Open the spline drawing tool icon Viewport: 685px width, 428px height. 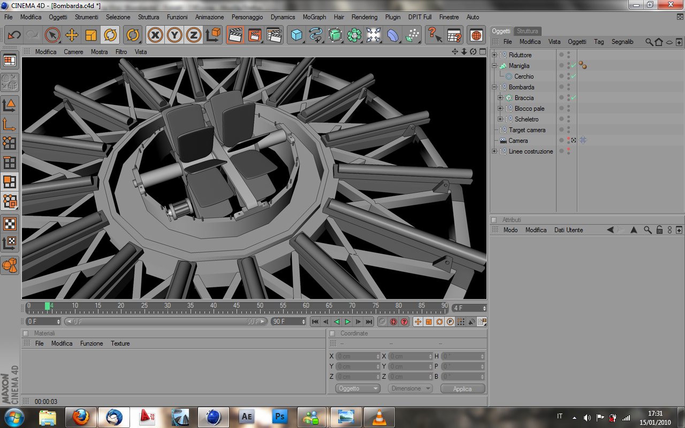tap(316, 35)
